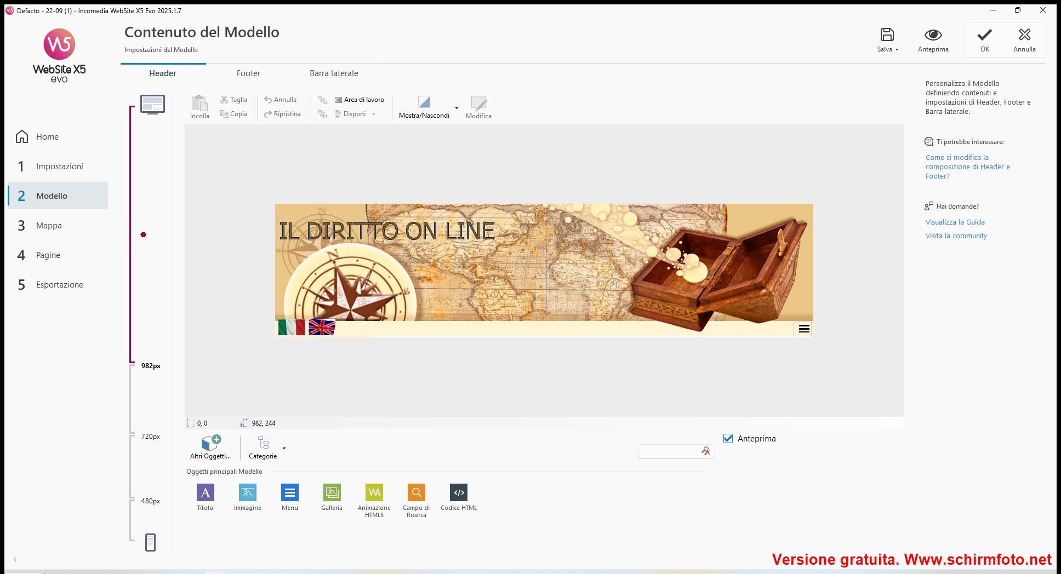Select the desktop viewport icon

[x=152, y=104]
